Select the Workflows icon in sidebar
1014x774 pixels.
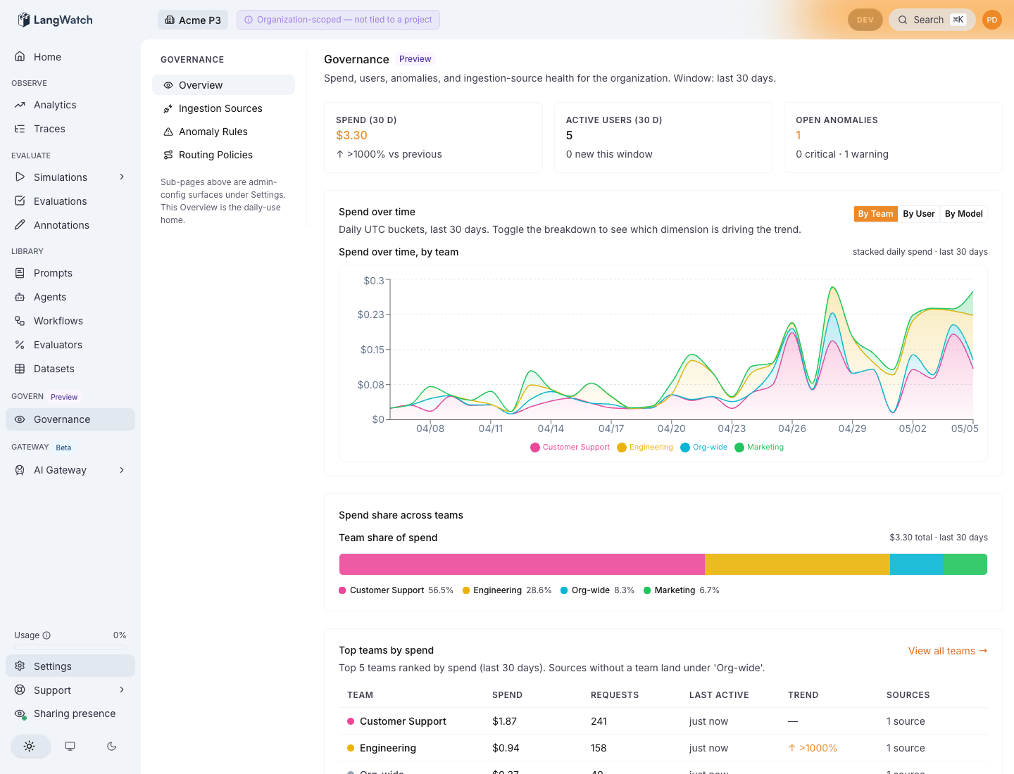pos(20,321)
